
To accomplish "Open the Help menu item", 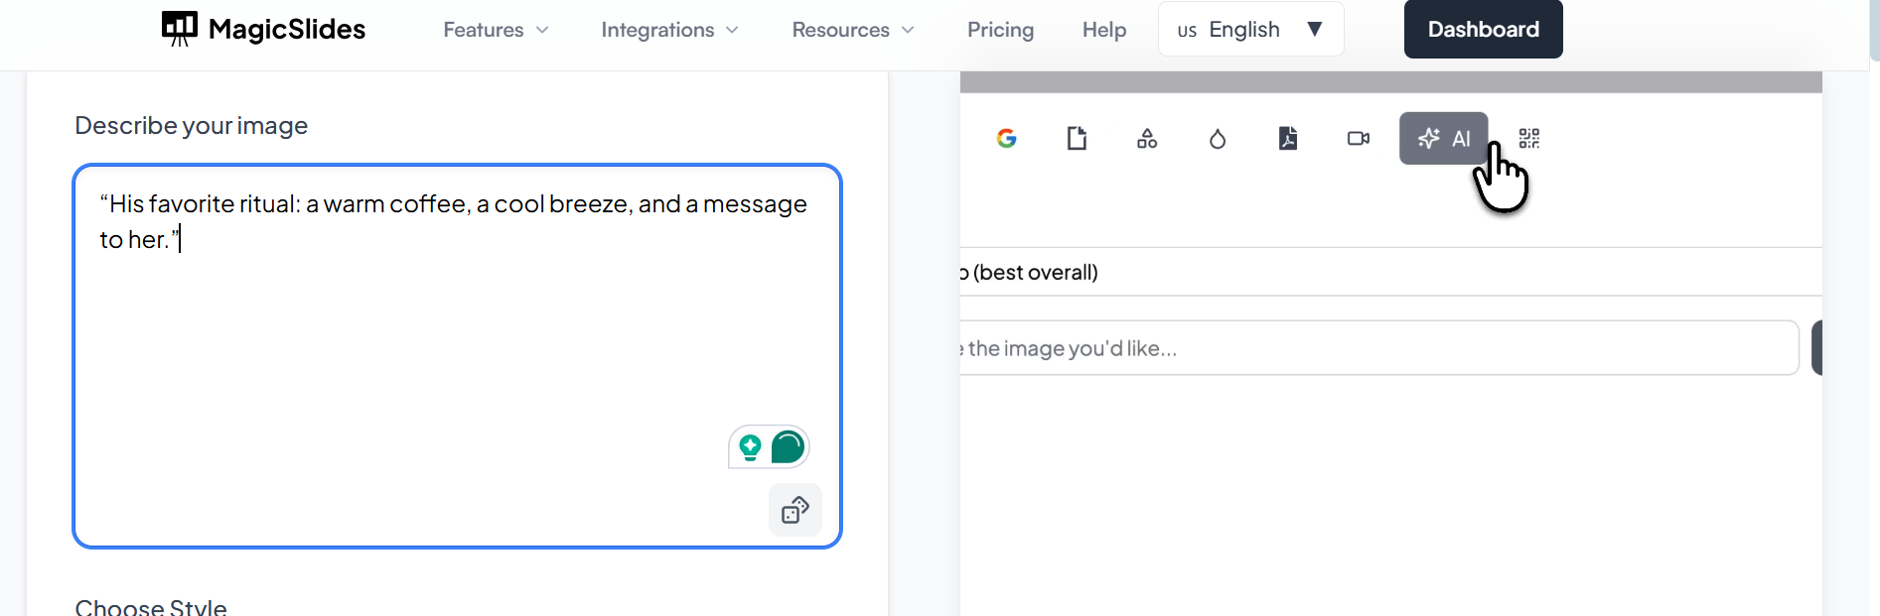I will [x=1104, y=30].
